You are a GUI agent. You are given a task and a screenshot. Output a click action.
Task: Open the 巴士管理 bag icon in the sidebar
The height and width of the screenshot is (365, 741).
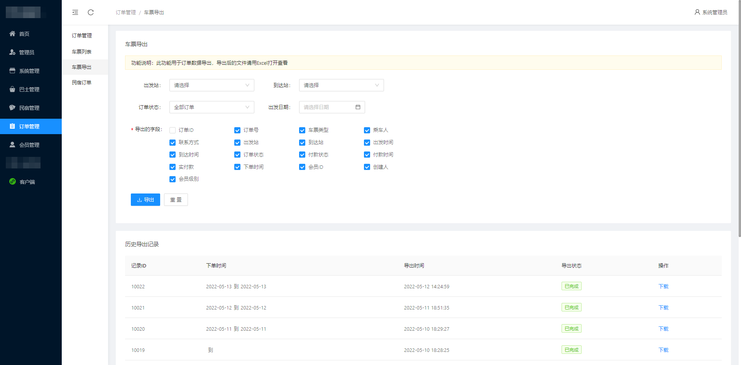click(x=12, y=89)
